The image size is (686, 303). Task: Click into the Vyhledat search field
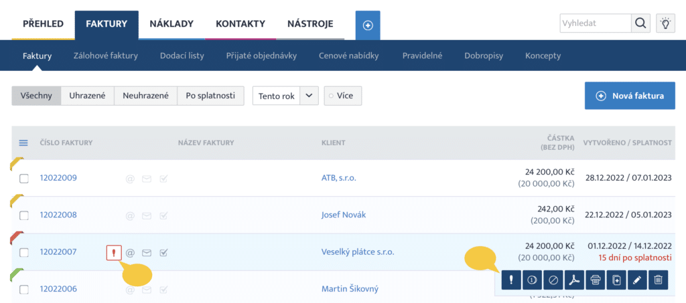(595, 23)
